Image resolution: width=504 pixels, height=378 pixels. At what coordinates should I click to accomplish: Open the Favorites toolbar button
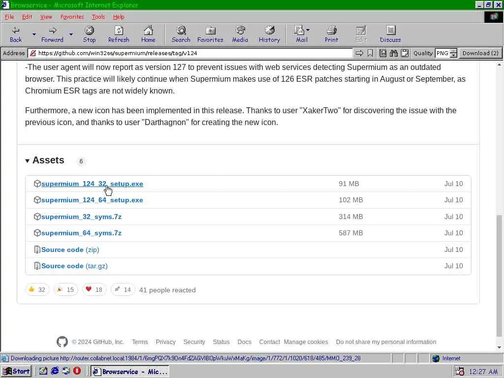(x=210, y=34)
